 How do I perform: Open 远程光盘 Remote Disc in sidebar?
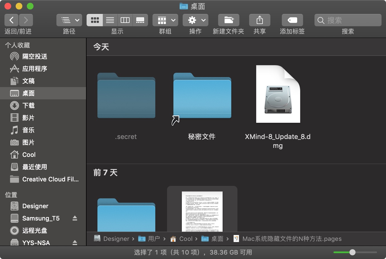(x=43, y=231)
